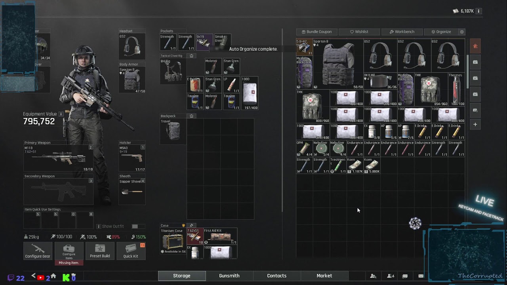
Task: Open the storage page edit icon in sidebar
Action: click(x=475, y=110)
